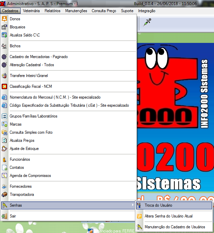The width and height of the screenshot is (214, 233).
Task: Choose the Fornecedores entry
Action: click(x=69, y=186)
